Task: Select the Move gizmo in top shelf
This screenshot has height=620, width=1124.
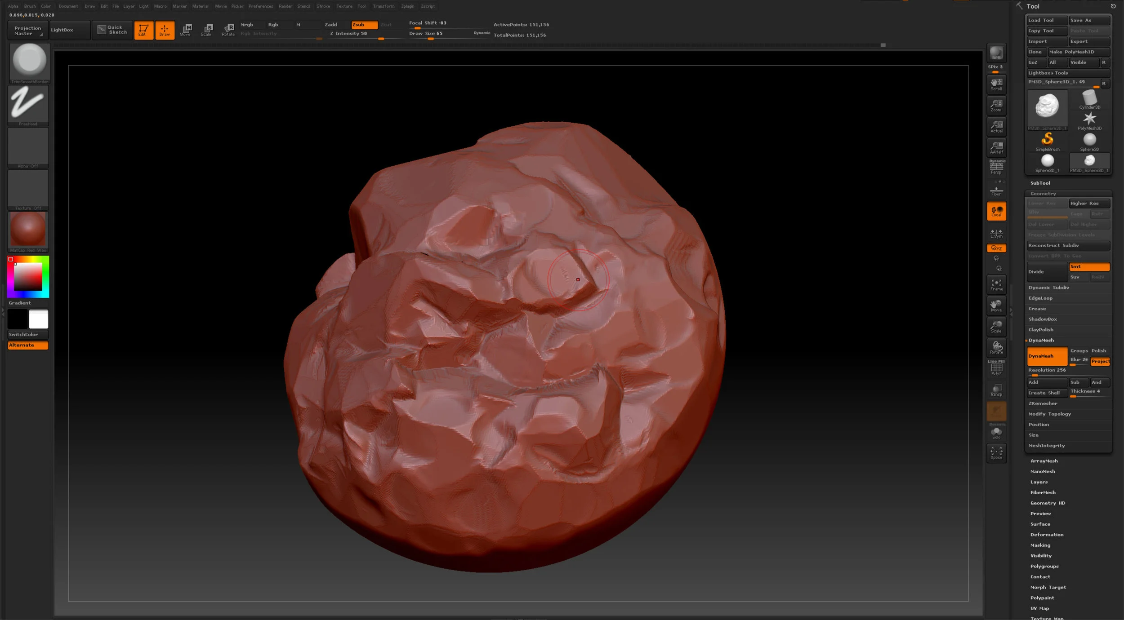Action: 186,30
